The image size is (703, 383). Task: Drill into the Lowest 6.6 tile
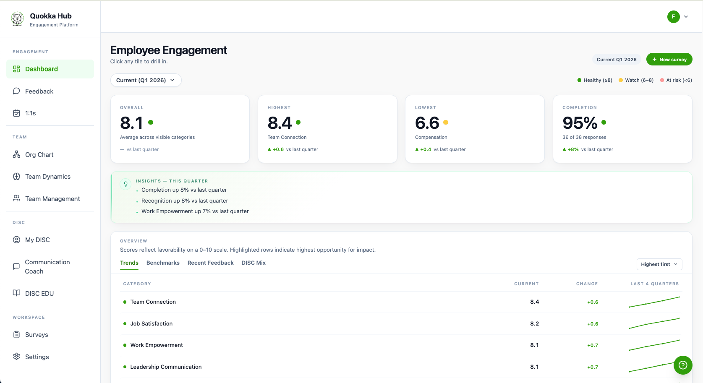coord(475,129)
